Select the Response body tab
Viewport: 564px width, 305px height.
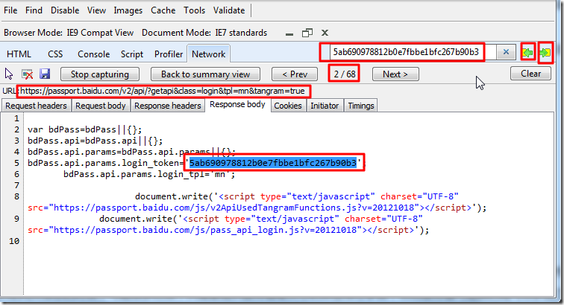237,104
